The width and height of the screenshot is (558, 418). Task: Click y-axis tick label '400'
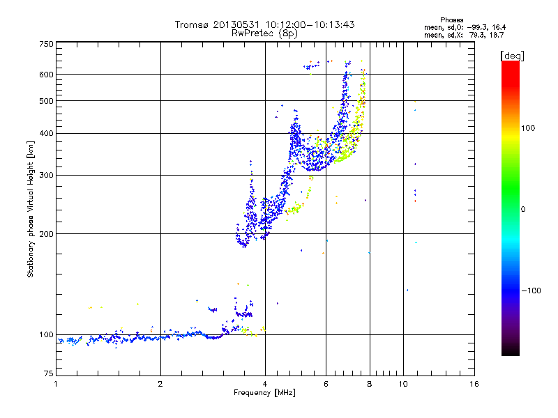(46, 134)
